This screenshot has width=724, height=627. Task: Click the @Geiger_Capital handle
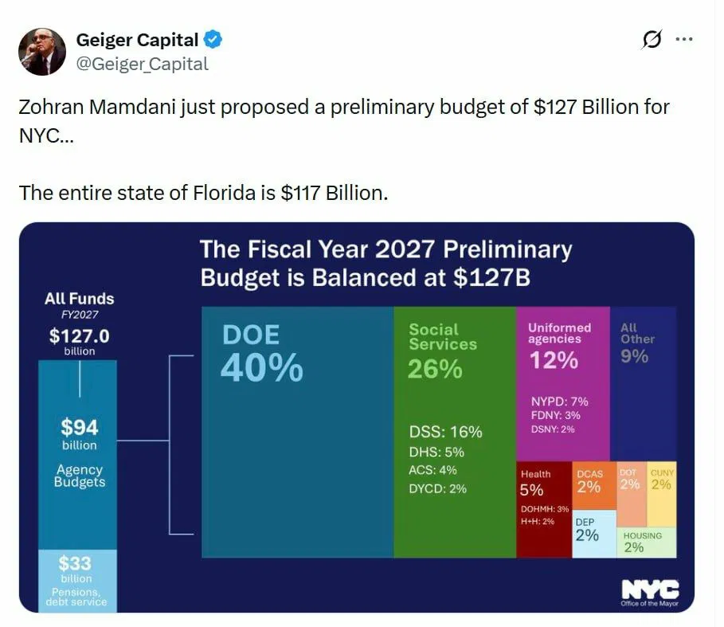tap(142, 64)
